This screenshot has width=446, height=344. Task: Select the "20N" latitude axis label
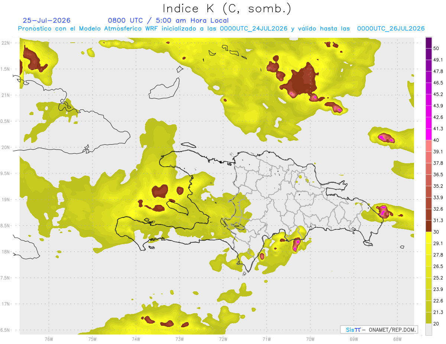6,147
